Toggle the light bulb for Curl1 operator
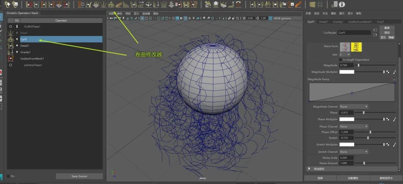403x184 pixels. tap(17, 39)
